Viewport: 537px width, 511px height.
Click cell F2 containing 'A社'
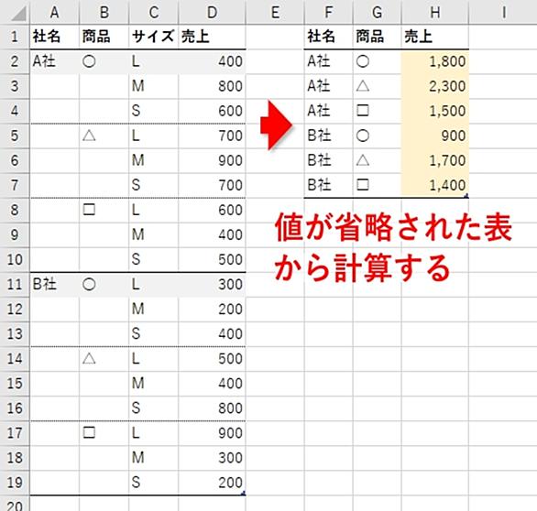tap(328, 61)
